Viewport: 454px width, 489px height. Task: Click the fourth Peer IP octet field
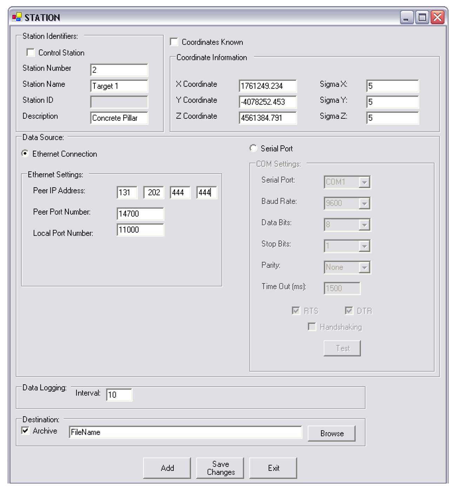(207, 193)
